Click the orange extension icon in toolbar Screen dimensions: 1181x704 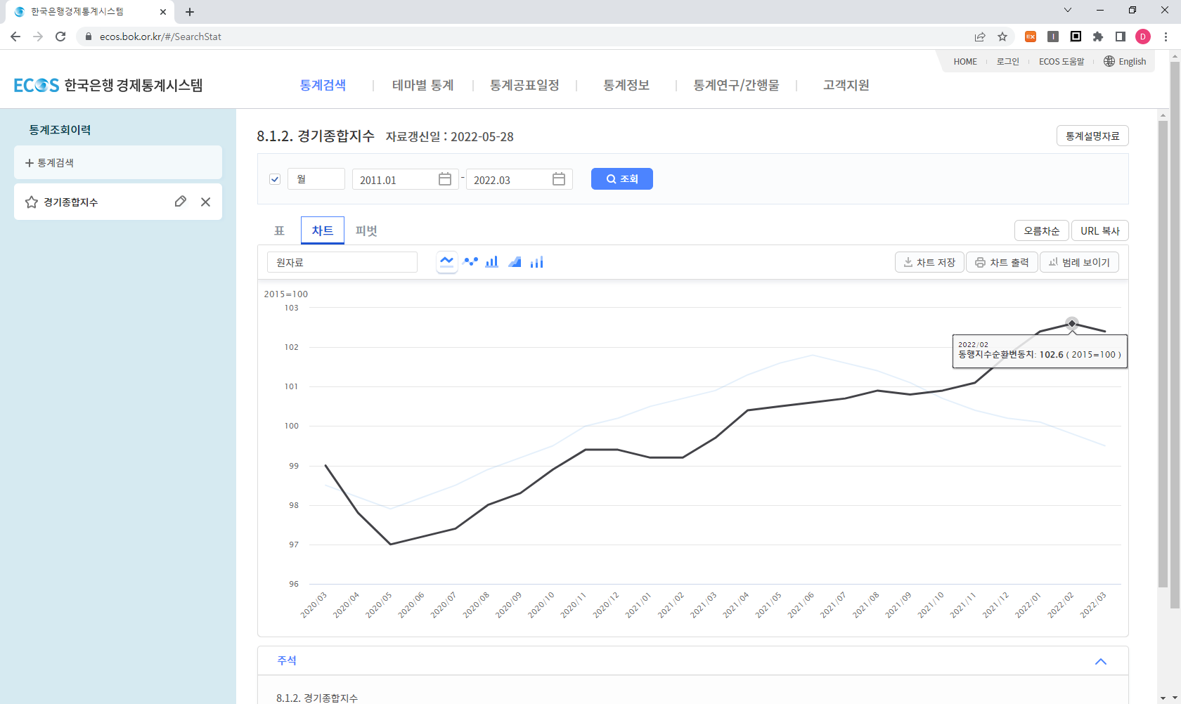click(1031, 37)
